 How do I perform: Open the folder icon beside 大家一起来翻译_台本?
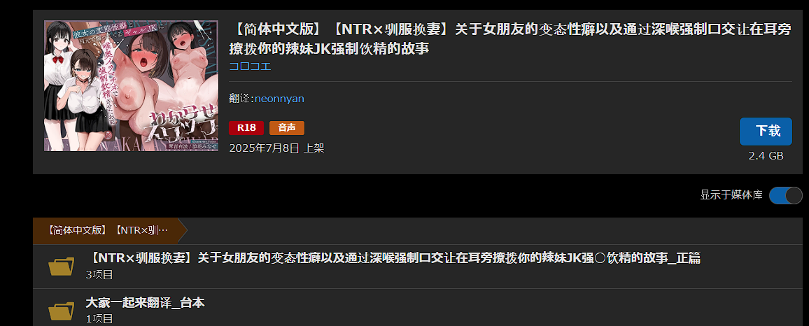[x=62, y=311]
